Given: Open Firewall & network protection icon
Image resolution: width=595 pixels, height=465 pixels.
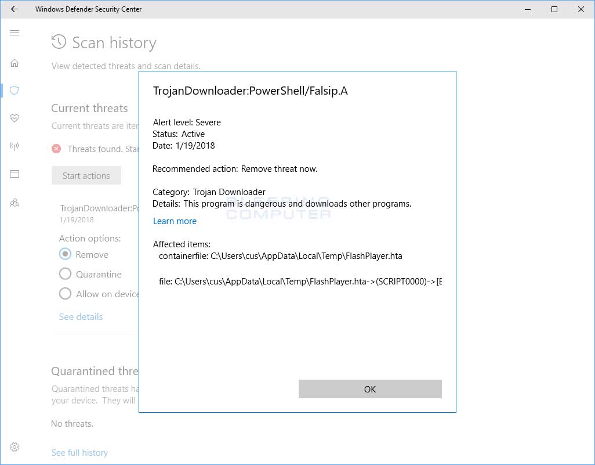Looking at the screenshot, I should click(x=14, y=146).
